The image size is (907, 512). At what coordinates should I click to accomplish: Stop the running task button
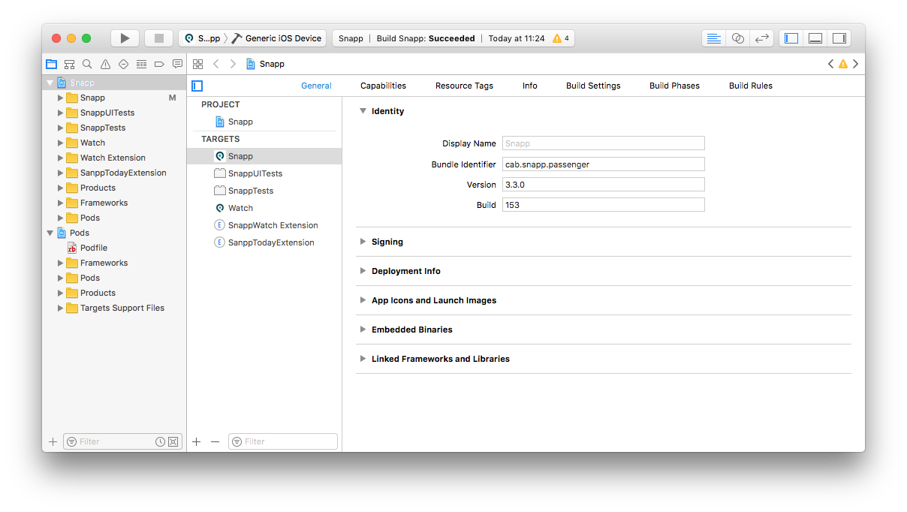pyautogui.click(x=158, y=38)
